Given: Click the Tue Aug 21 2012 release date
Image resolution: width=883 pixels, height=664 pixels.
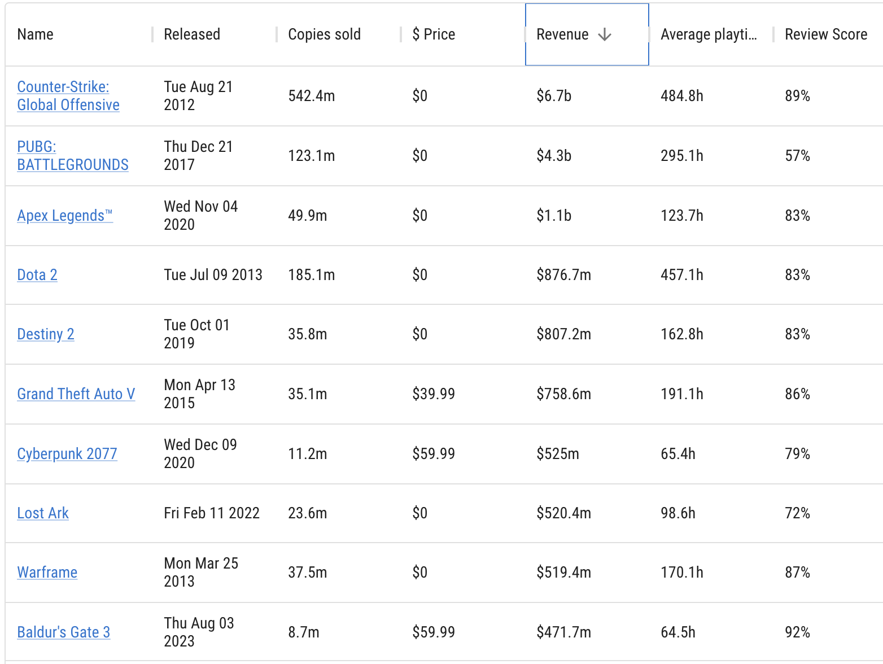Looking at the screenshot, I should pos(198,96).
